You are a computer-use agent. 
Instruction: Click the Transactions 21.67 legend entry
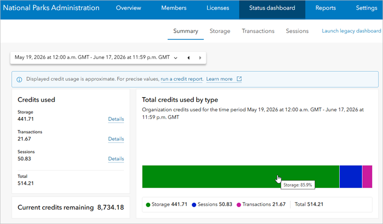point(261,205)
